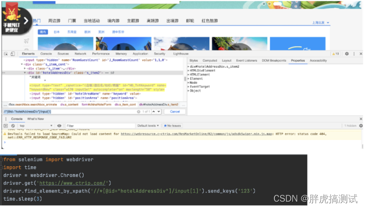Switch to the Styles pane
The width and height of the screenshot is (365, 208).
click(x=193, y=61)
